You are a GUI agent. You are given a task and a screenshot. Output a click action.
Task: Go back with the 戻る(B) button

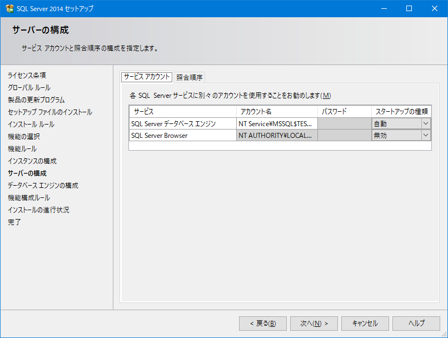tap(263, 324)
